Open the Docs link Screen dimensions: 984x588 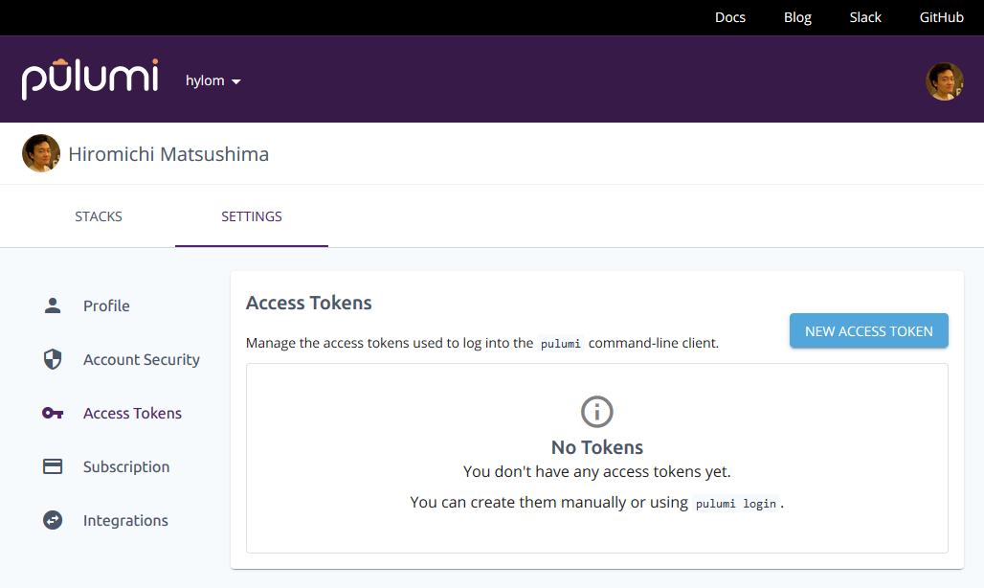pyautogui.click(x=729, y=17)
